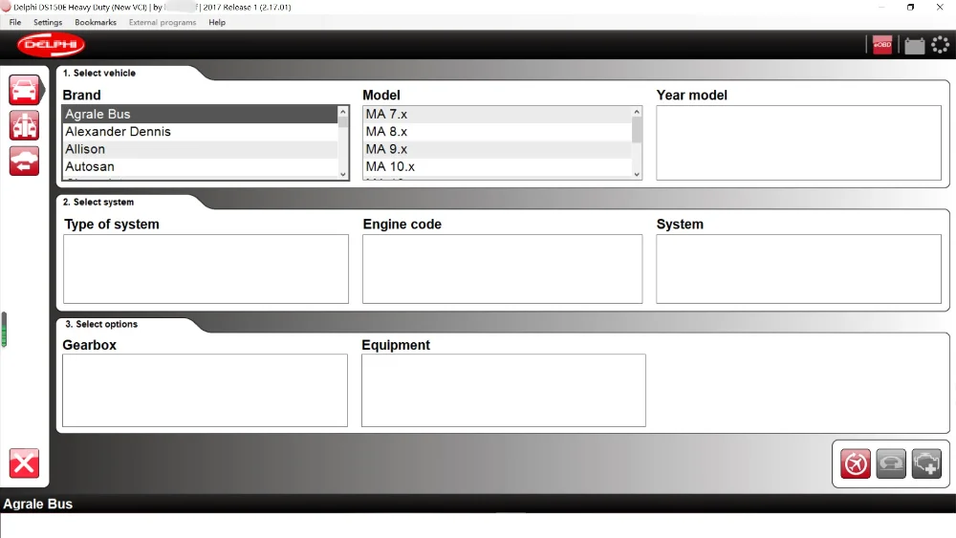Viewport: 956px width, 538px height.
Task: Select Alexander Dennis brand
Action: (200, 132)
